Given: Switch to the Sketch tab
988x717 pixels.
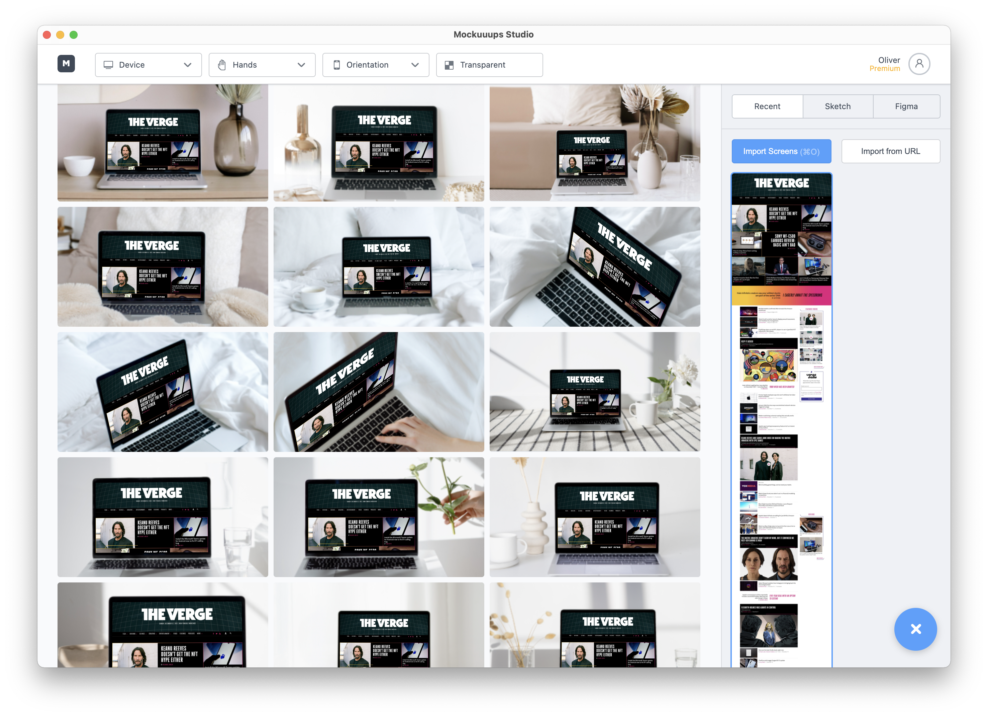Looking at the screenshot, I should (x=837, y=106).
